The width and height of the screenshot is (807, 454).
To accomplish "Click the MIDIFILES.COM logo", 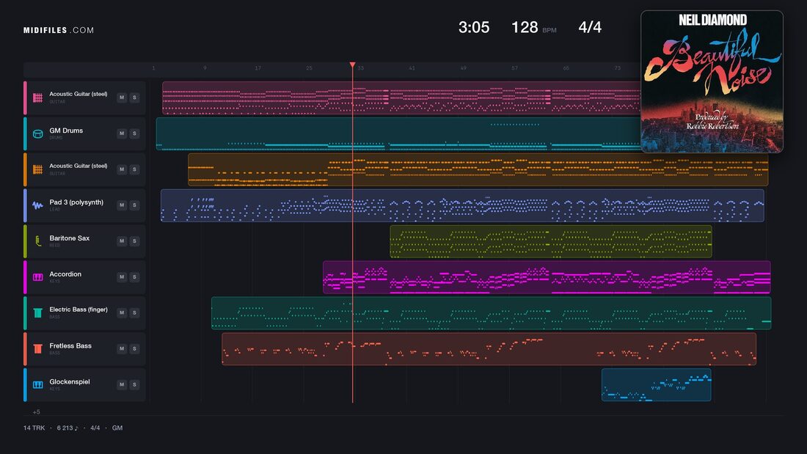I will 59,30.
